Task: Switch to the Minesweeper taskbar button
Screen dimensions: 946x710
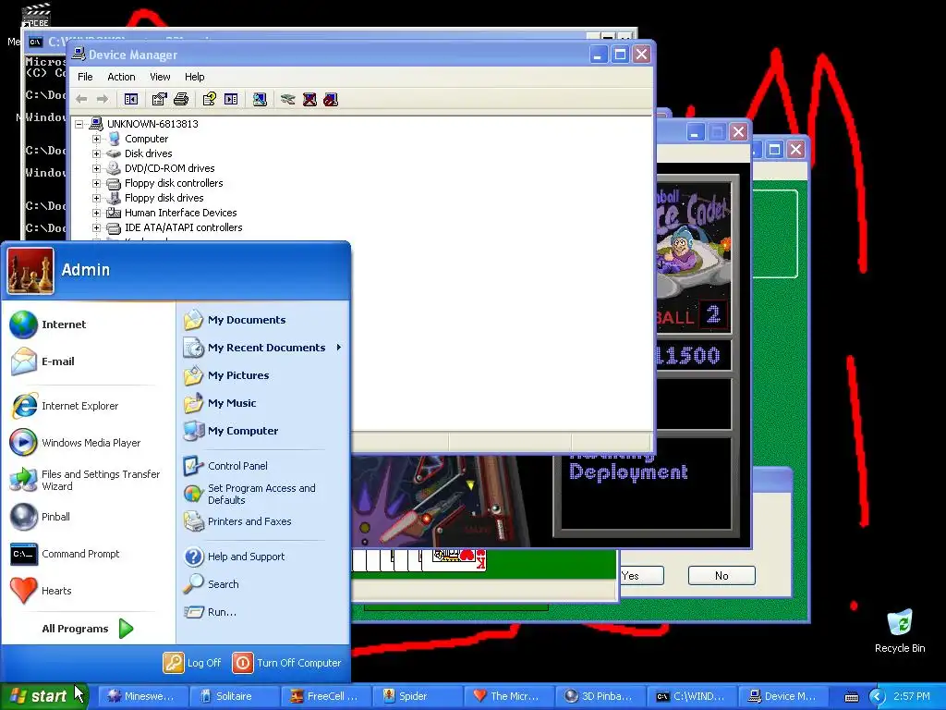Action: (143, 696)
